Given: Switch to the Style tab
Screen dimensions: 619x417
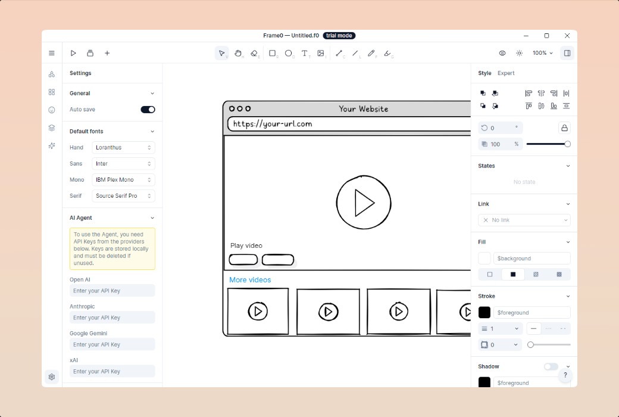Looking at the screenshot, I should (484, 73).
